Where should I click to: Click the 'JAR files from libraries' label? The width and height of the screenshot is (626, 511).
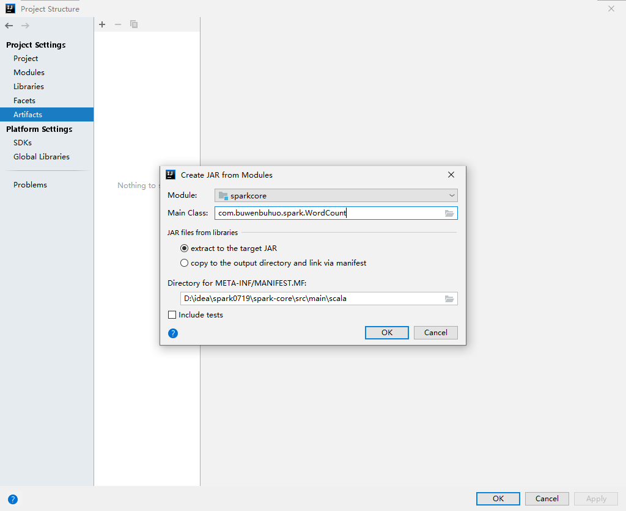tap(202, 233)
